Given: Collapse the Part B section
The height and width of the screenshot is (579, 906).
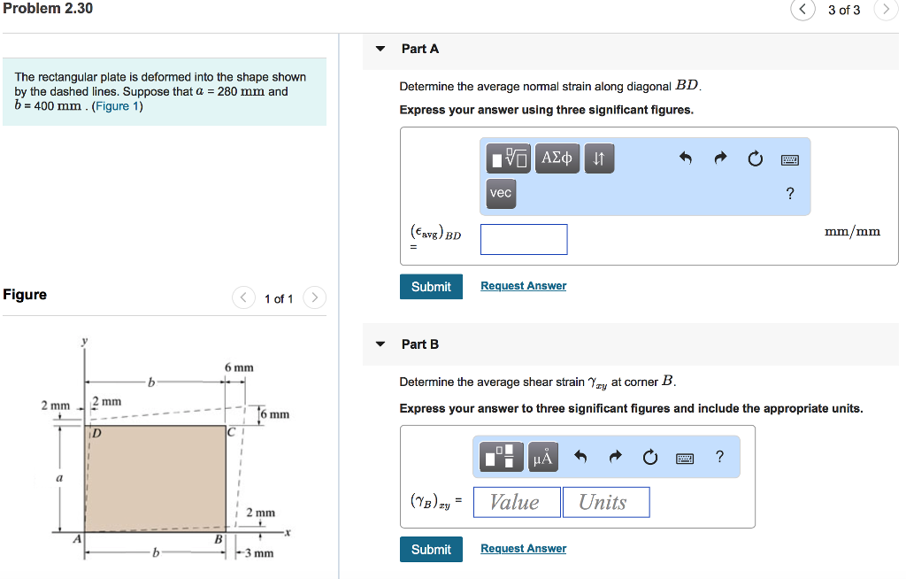Looking at the screenshot, I should [x=380, y=344].
